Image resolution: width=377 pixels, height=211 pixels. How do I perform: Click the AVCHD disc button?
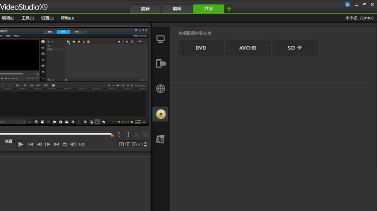pos(248,48)
